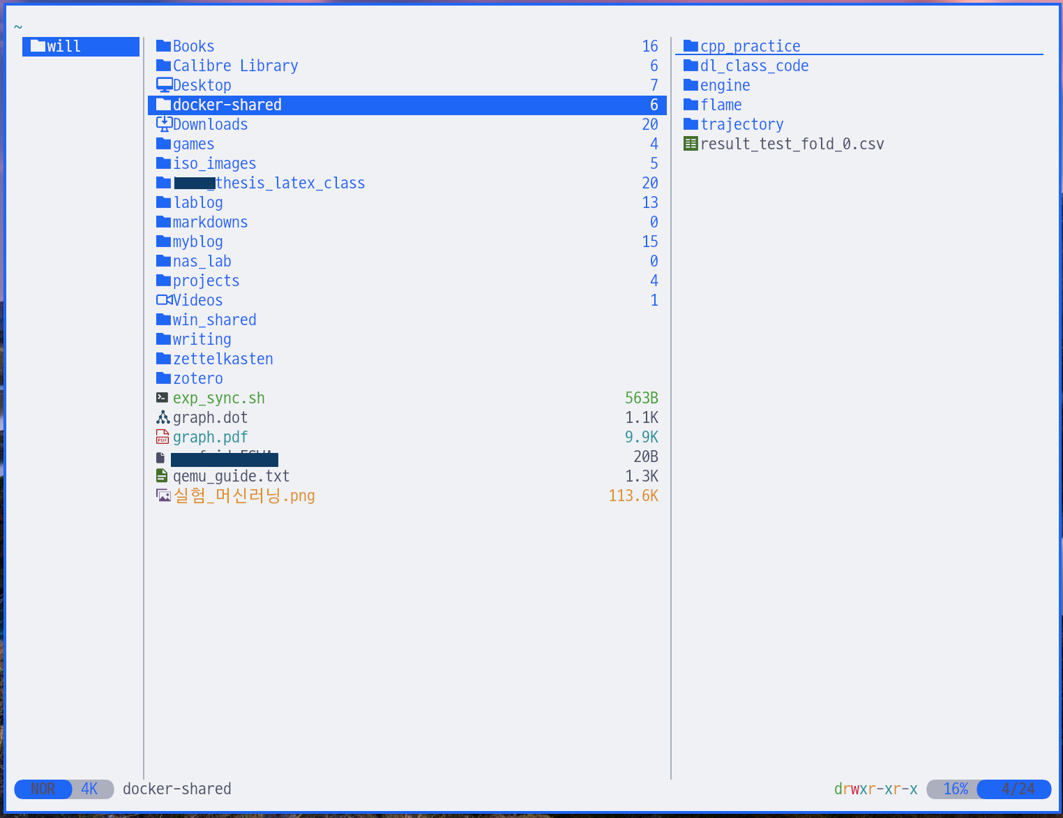
Task: Click the qemu_guide.txt text file icon
Action: 162,476
